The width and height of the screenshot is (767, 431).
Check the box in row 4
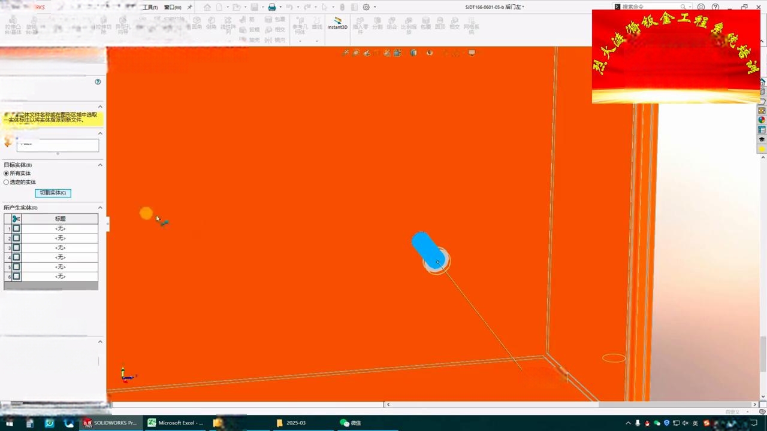[16, 257]
